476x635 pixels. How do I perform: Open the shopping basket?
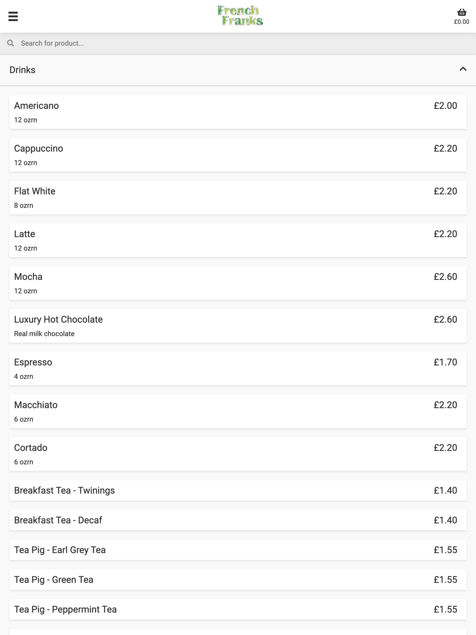pyautogui.click(x=461, y=16)
